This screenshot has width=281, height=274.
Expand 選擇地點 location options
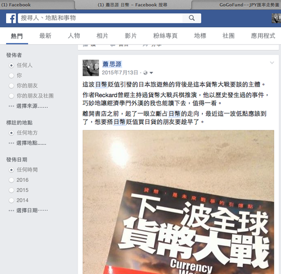coord(28,143)
